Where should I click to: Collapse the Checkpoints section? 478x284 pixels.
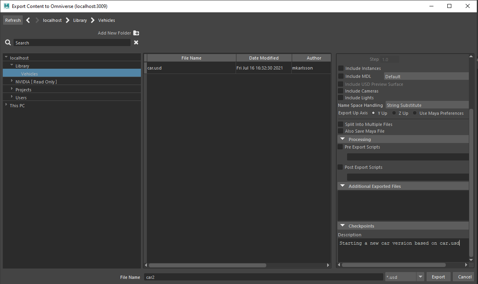pyautogui.click(x=342, y=226)
